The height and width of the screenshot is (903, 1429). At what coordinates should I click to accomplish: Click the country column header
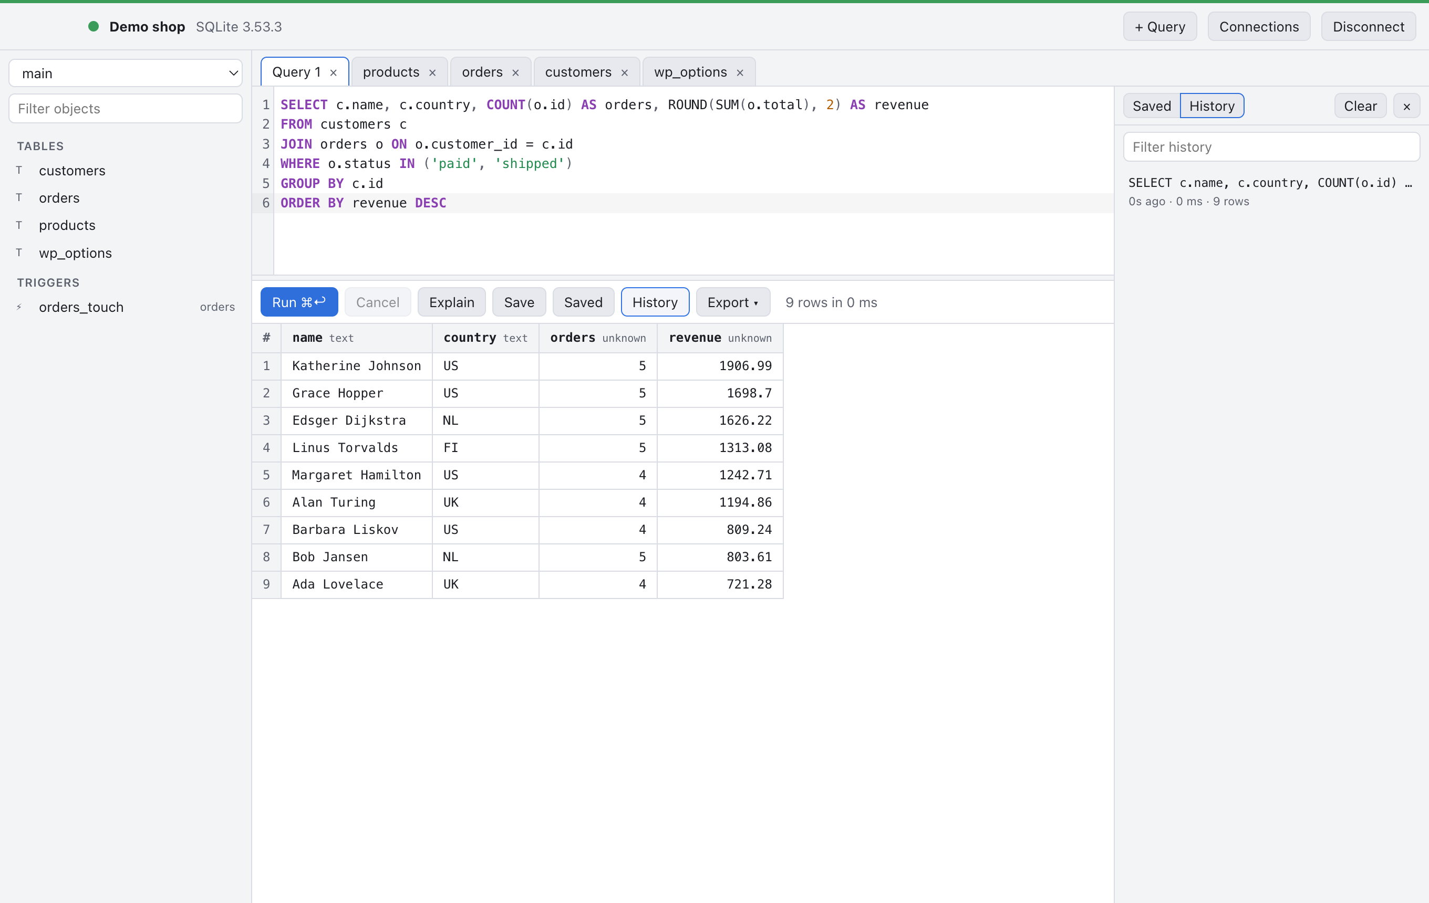click(x=485, y=338)
